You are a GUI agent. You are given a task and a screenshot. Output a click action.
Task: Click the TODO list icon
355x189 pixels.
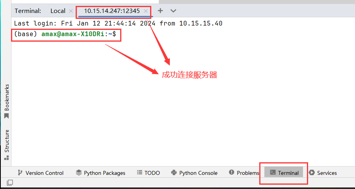click(140, 172)
